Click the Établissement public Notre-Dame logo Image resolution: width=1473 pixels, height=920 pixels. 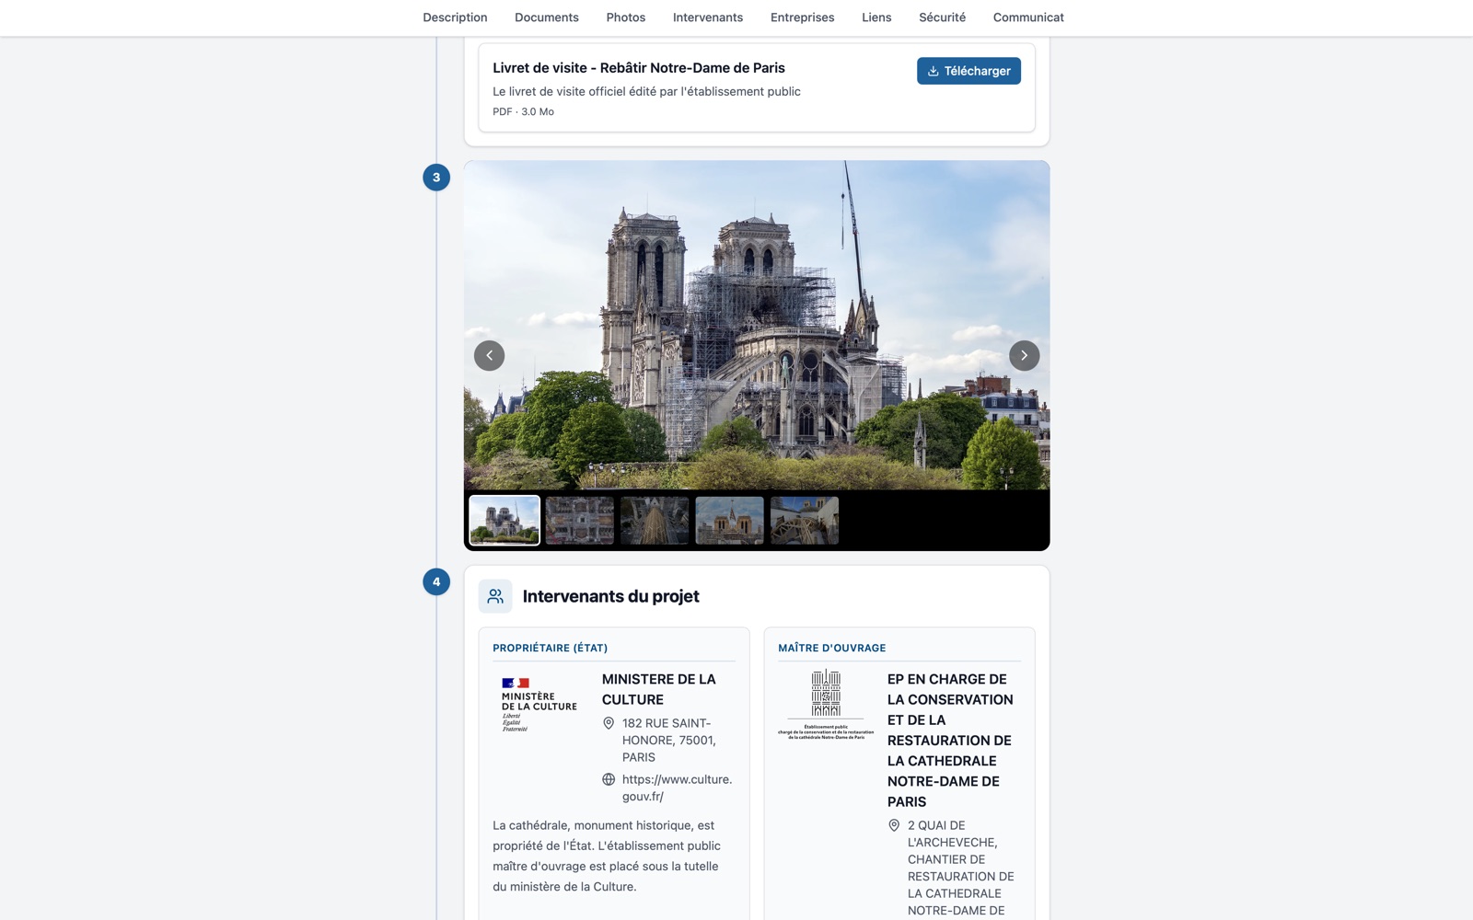[826, 705]
